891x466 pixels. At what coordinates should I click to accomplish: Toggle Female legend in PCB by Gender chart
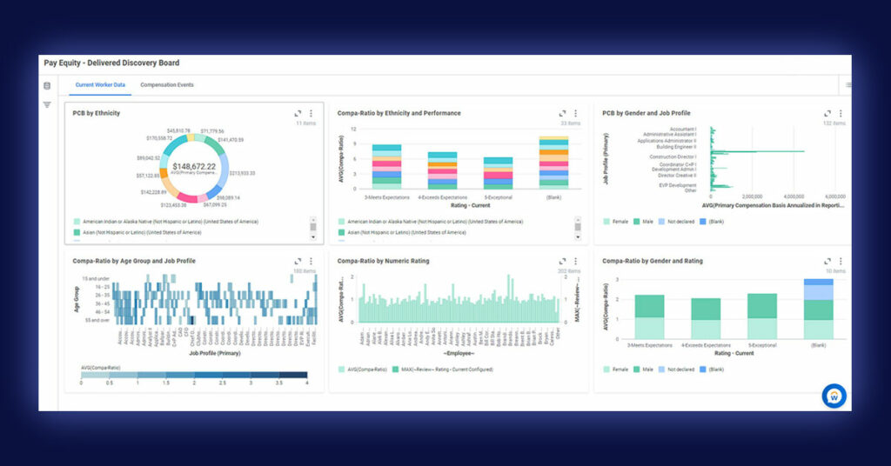click(616, 222)
